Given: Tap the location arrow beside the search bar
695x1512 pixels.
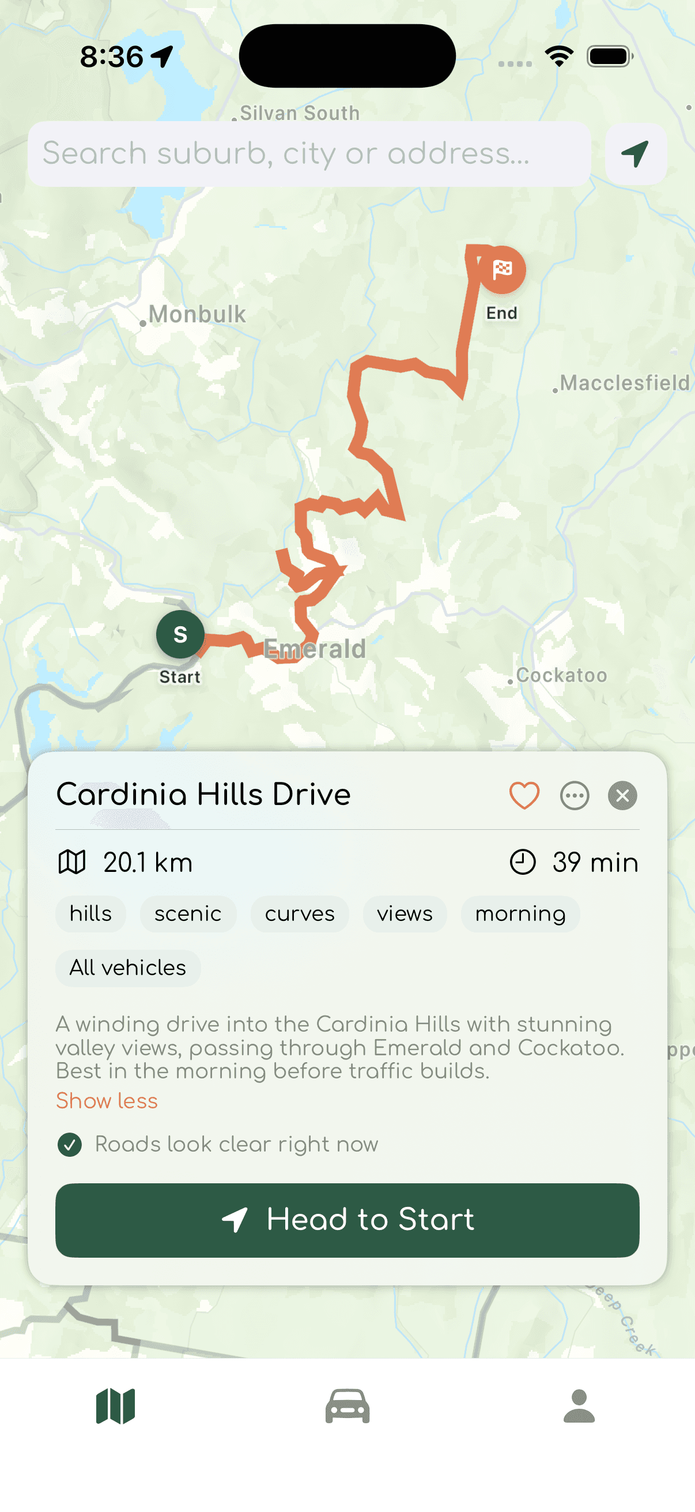Looking at the screenshot, I should pos(635,155).
